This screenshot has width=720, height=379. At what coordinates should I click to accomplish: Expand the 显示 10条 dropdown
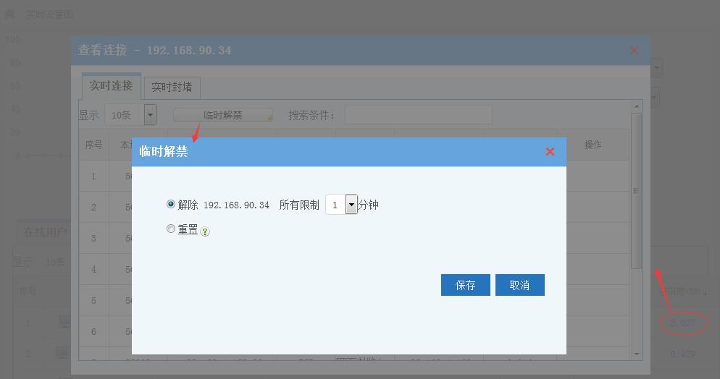tap(150, 115)
